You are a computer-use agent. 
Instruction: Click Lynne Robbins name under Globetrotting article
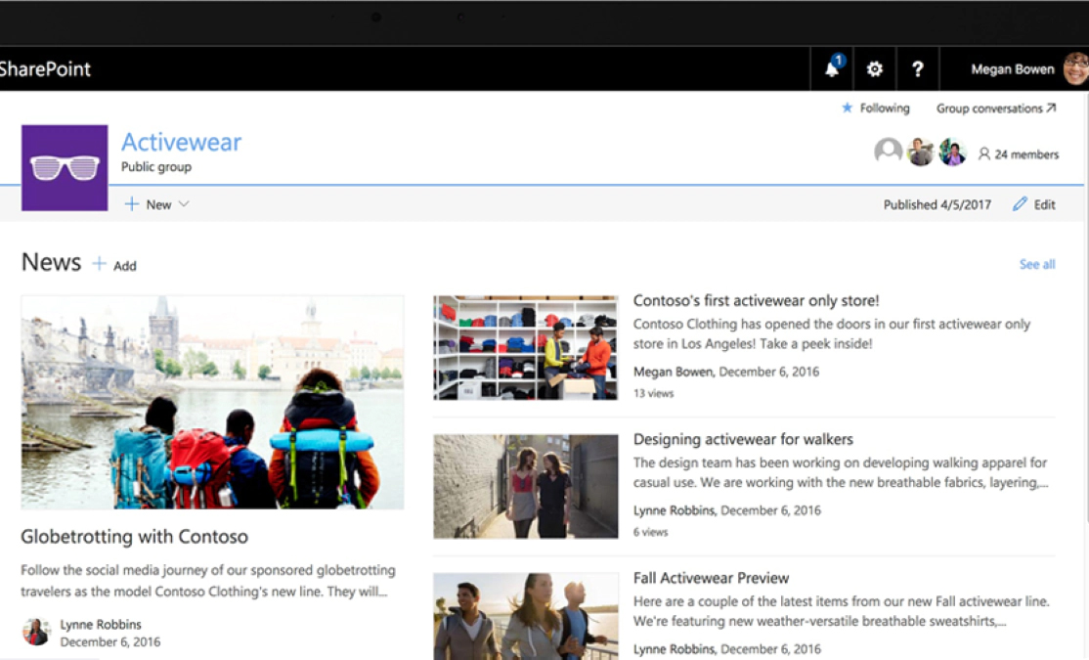(x=101, y=624)
